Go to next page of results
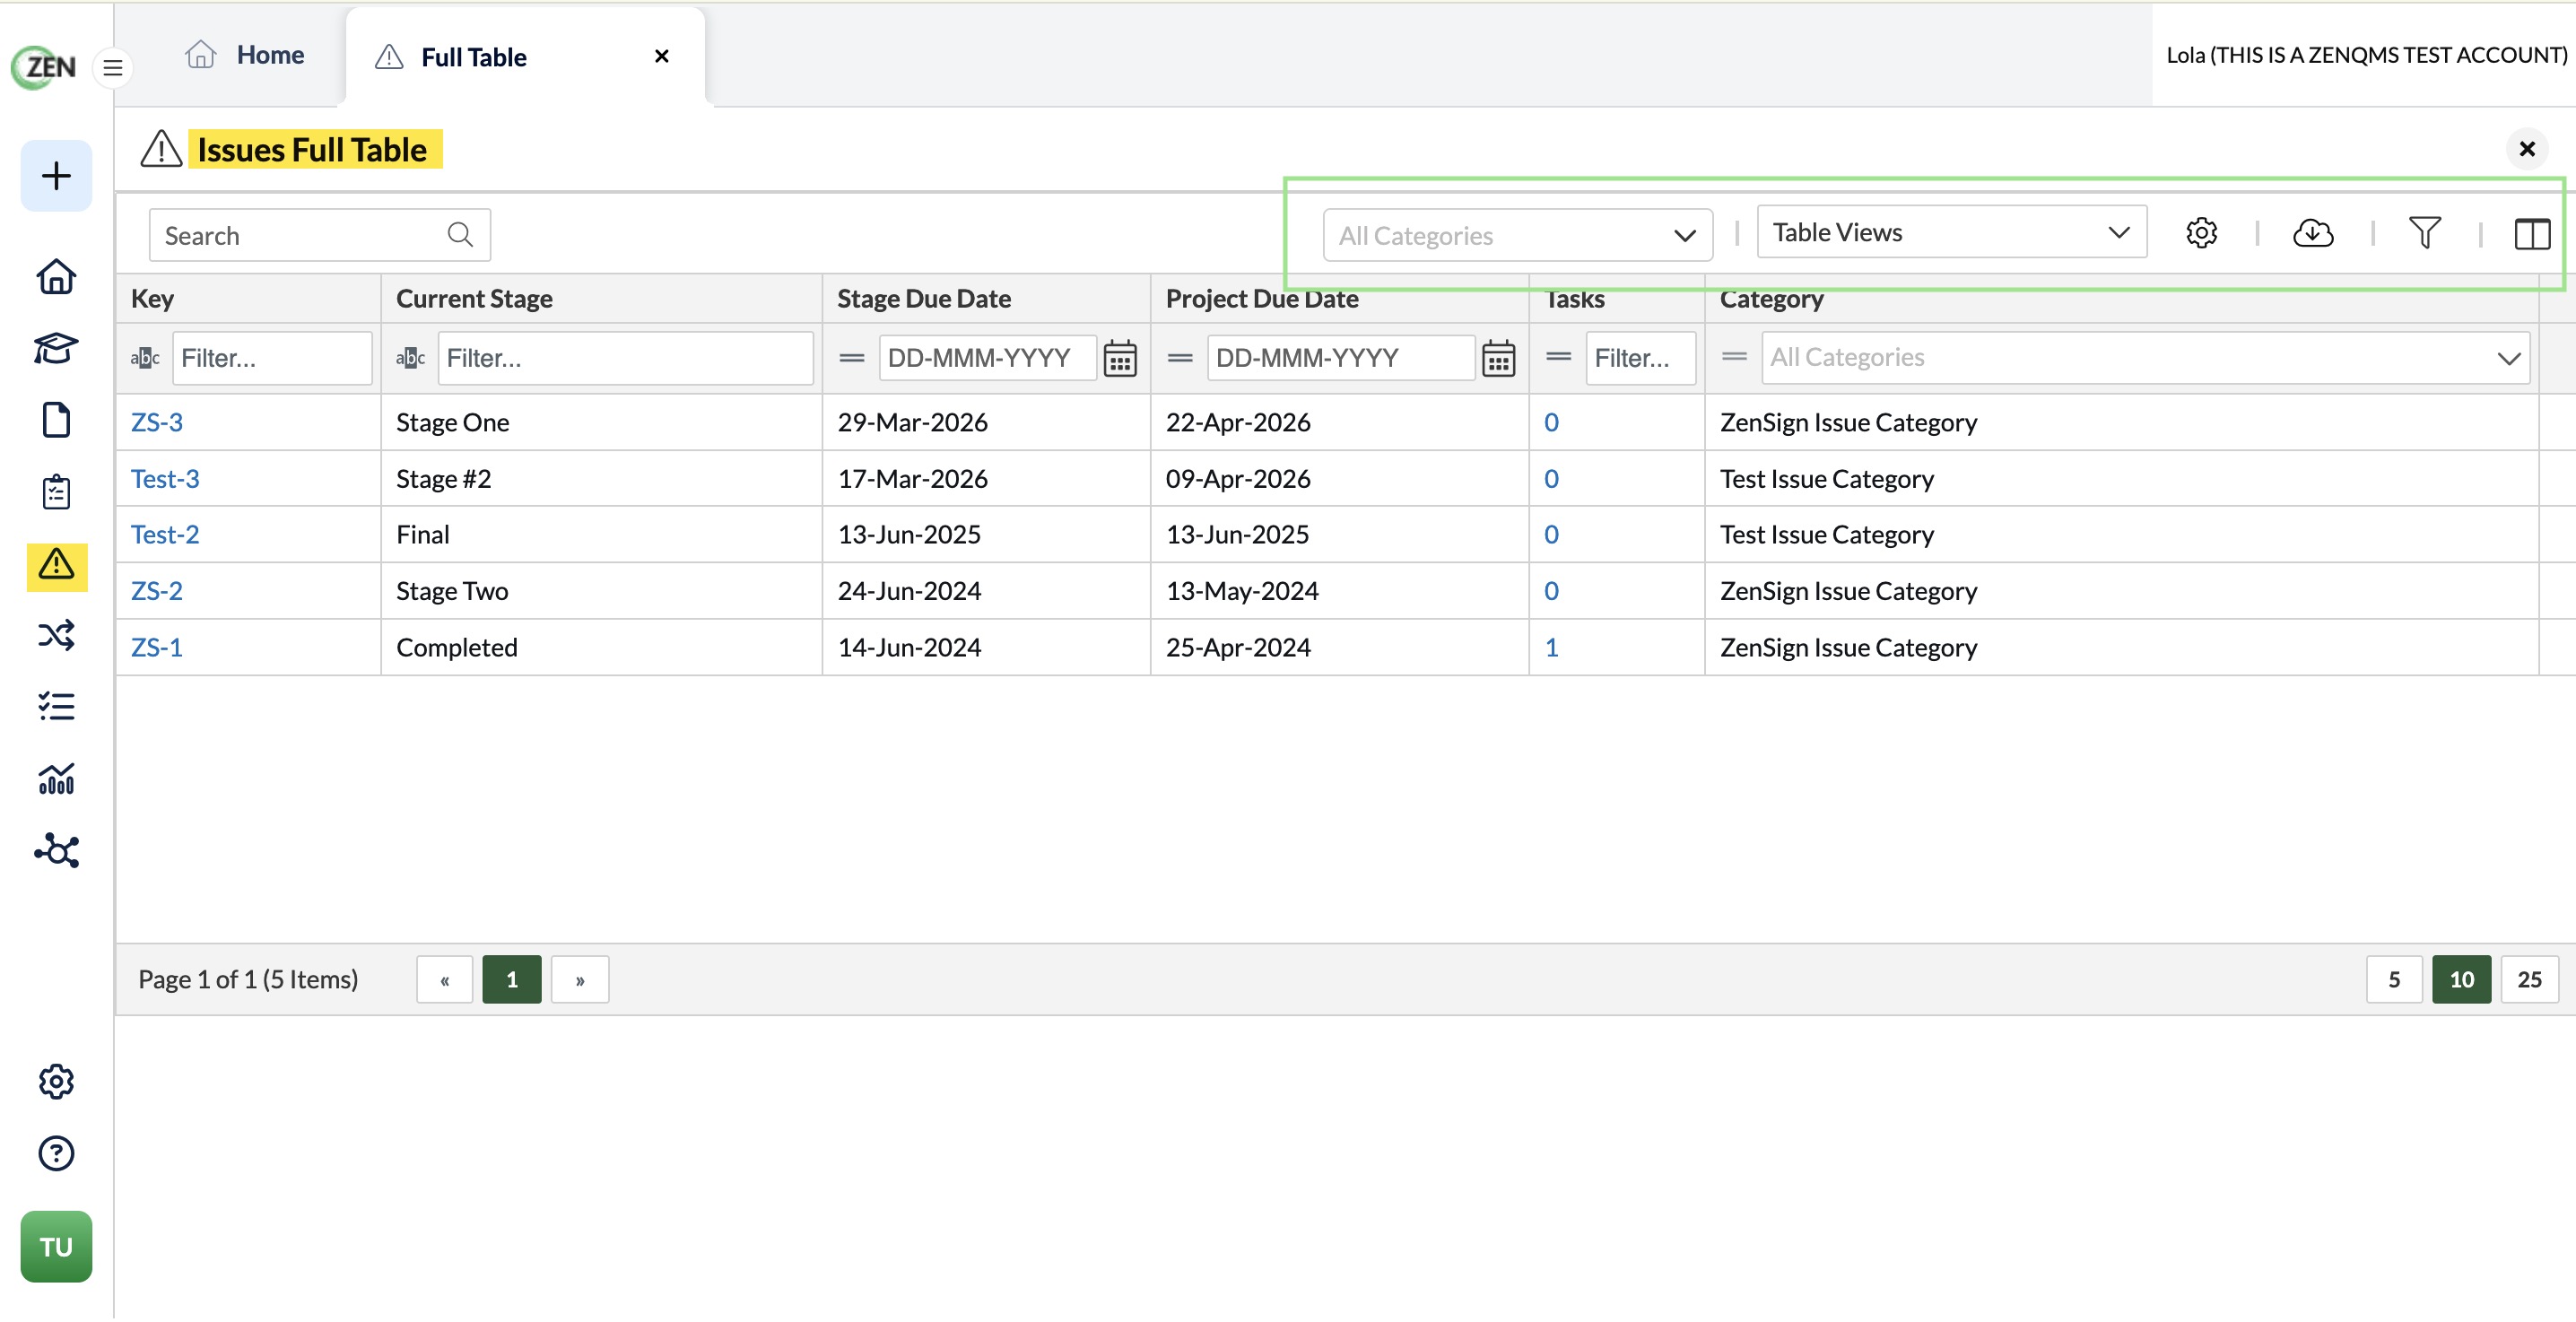This screenshot has height=1322, width=2576. 580,981
